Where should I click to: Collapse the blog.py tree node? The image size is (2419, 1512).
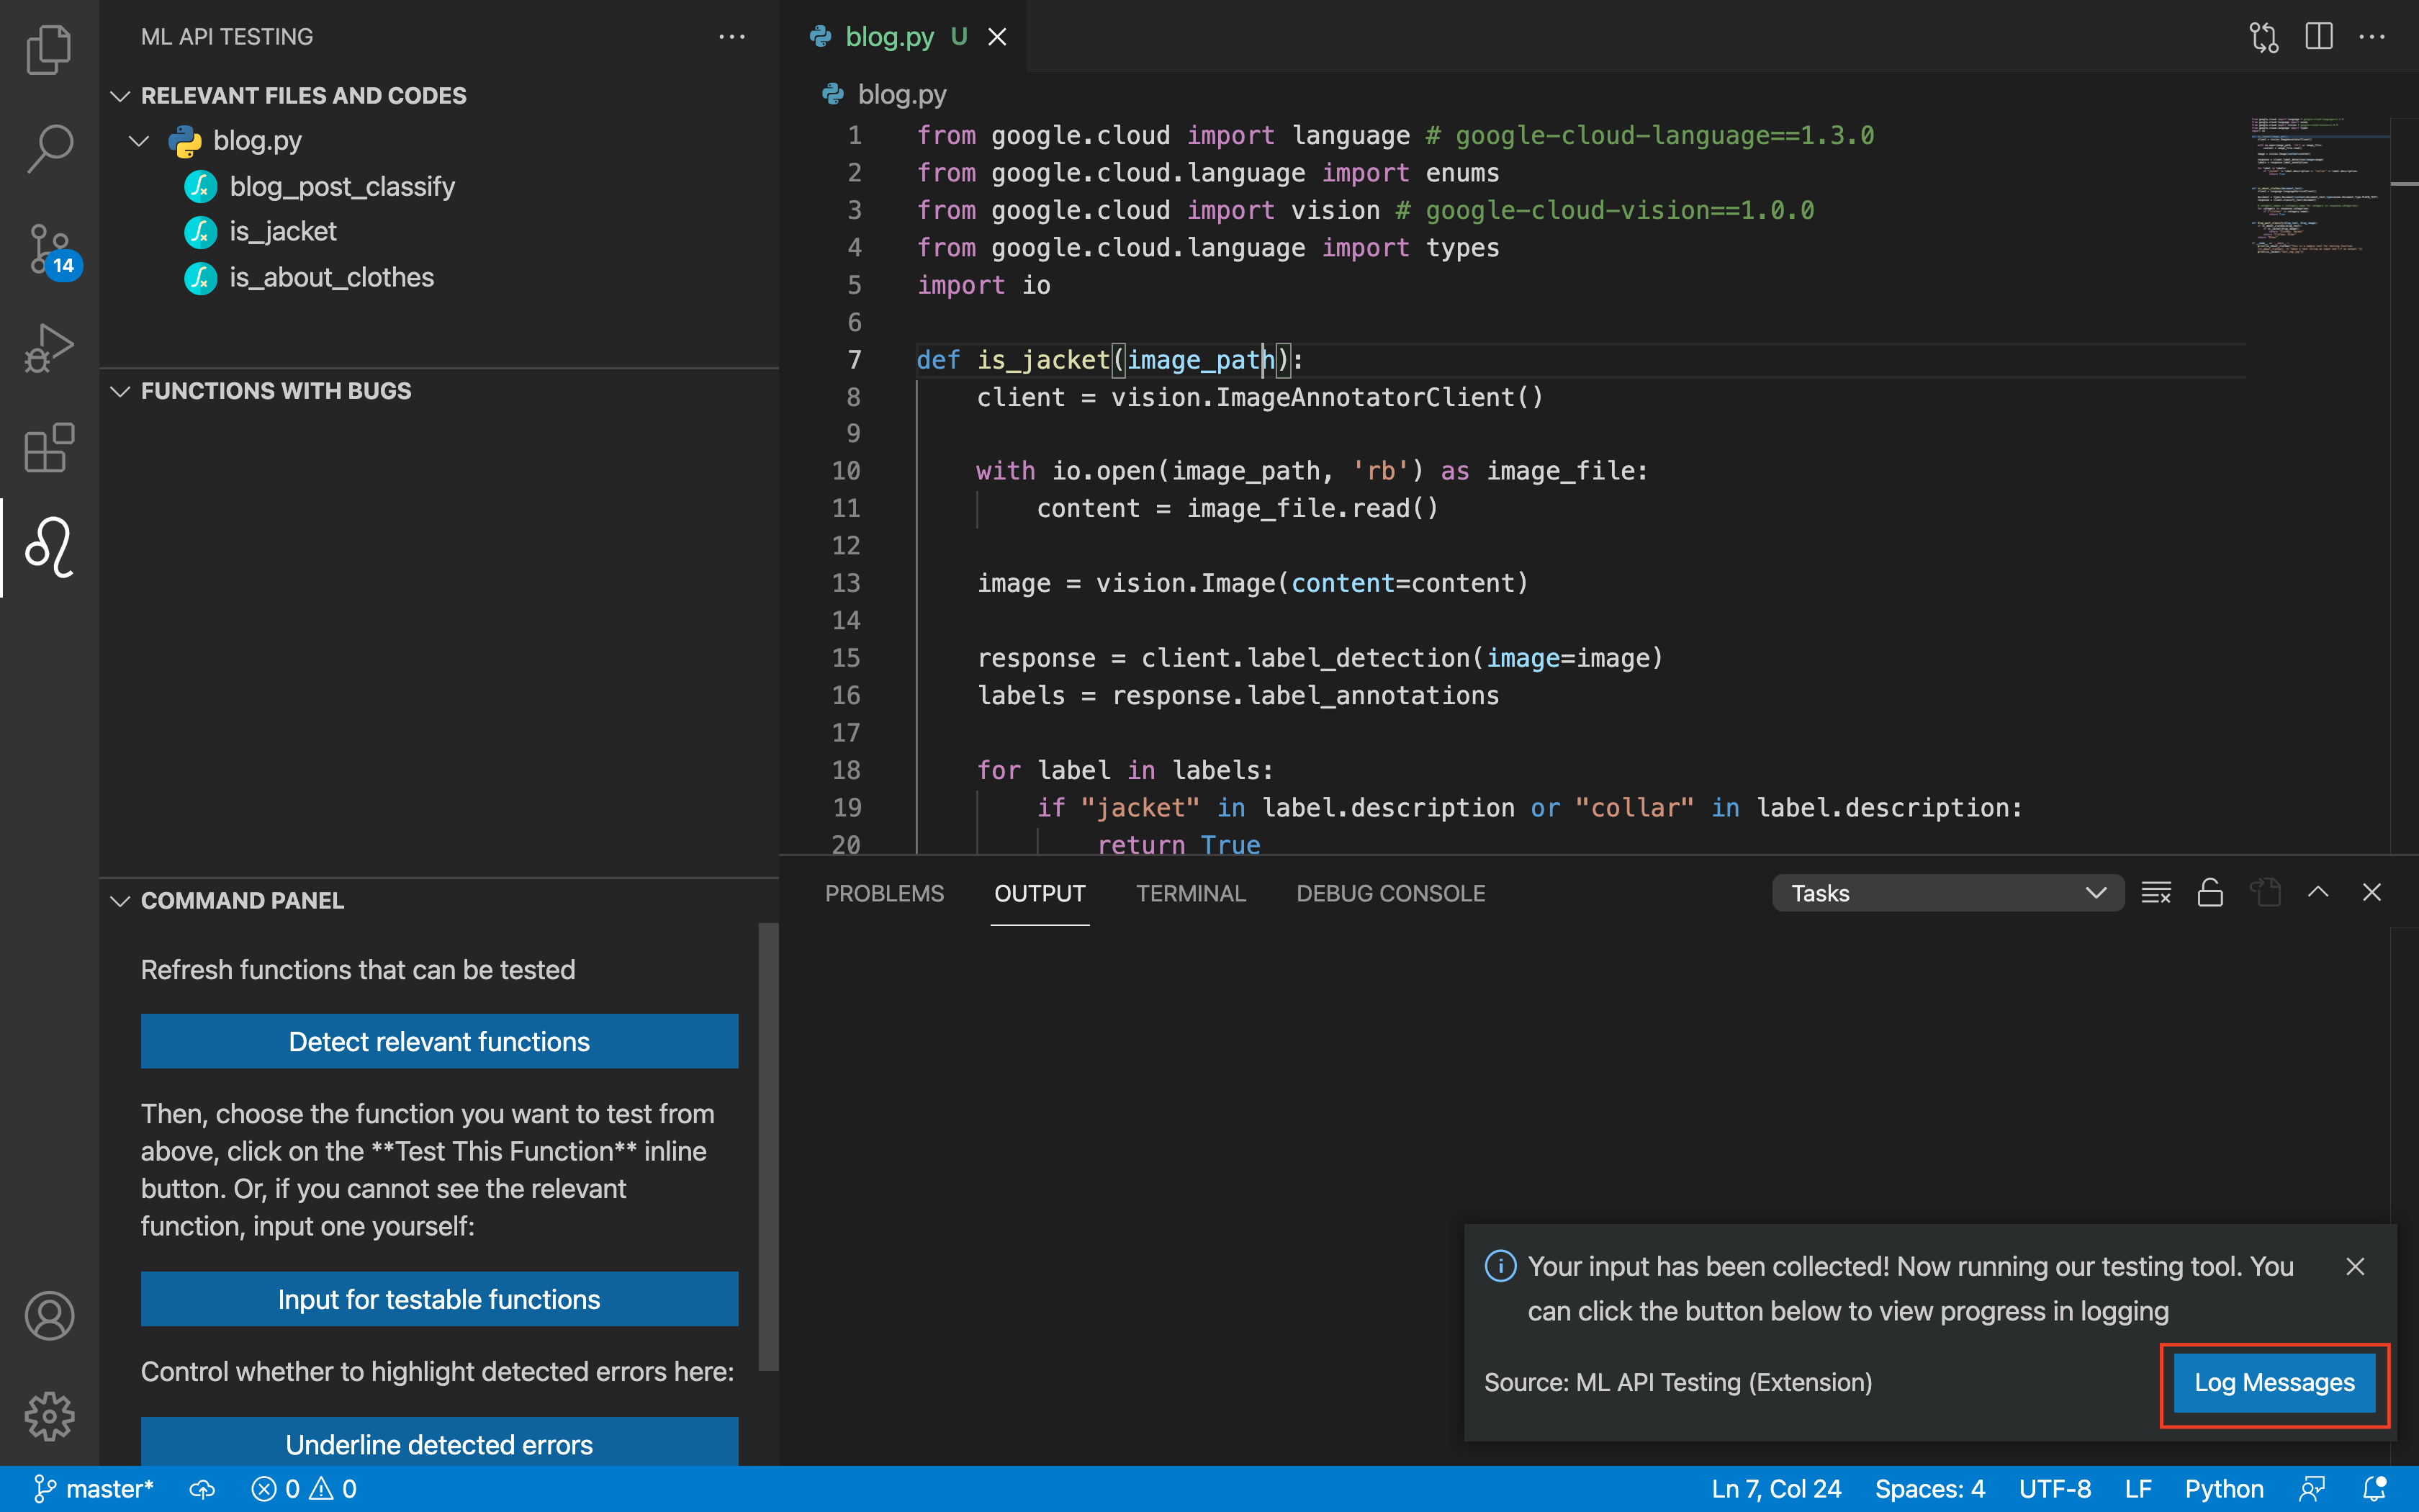140,141
